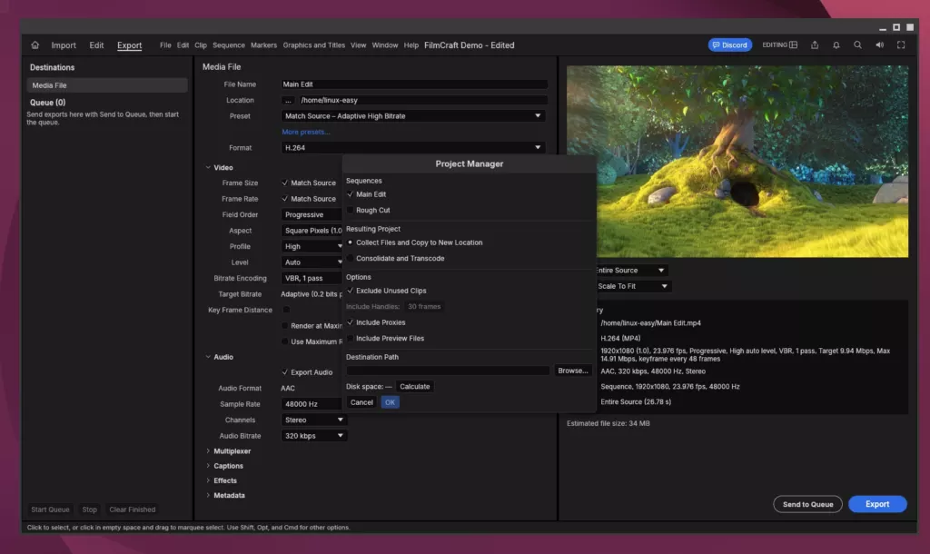Switch to the Import tab

[x=64, y=45]
